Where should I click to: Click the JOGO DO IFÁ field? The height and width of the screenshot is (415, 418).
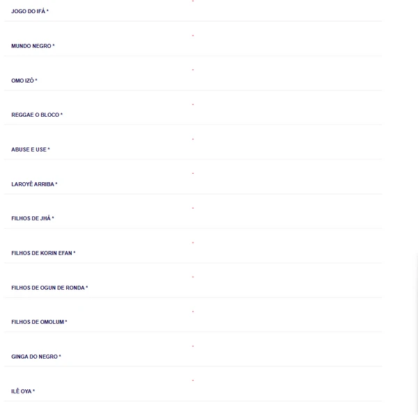[30, 12]
